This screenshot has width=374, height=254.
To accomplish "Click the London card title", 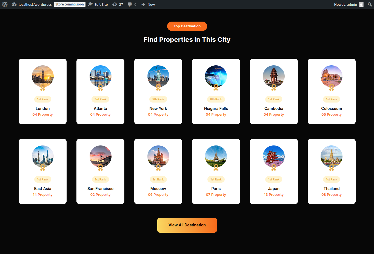I will click(x=43, y=109).
